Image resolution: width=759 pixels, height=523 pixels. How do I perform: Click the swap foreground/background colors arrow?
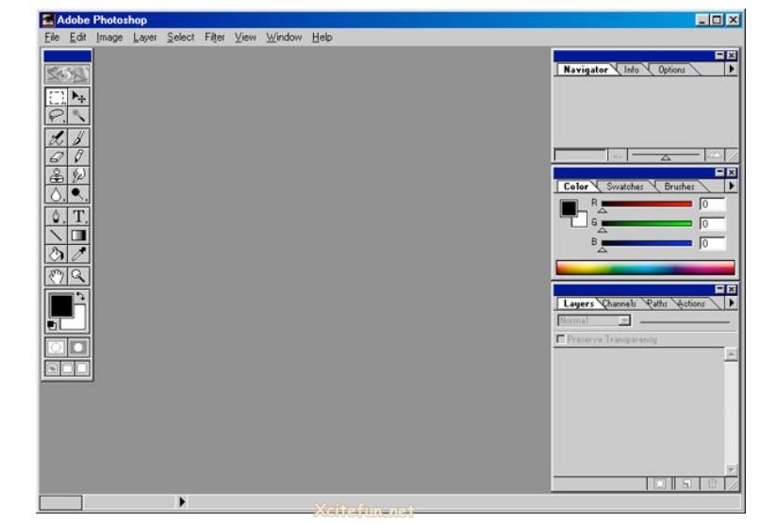(x=81, y=296)
